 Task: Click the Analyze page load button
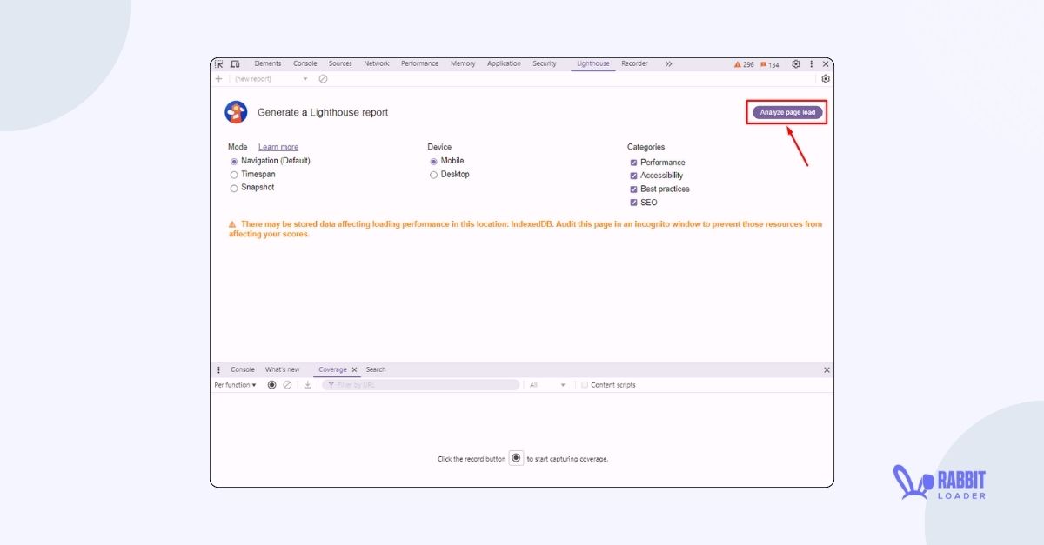point(786,112)
